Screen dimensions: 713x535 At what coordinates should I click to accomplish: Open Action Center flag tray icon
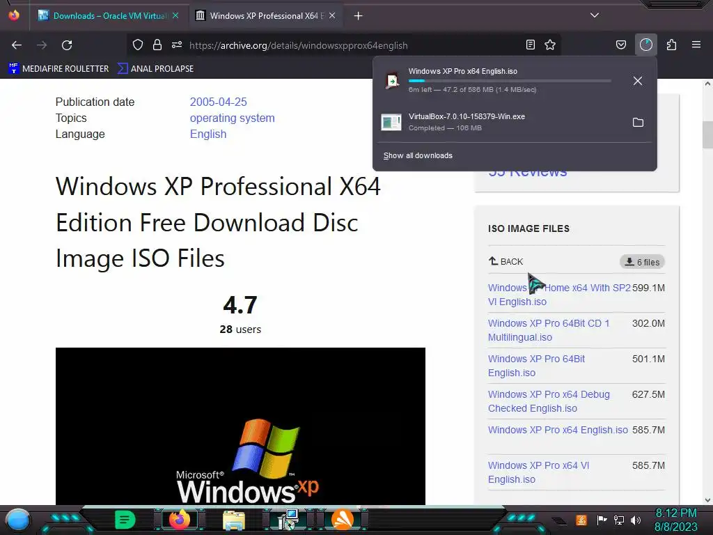(x=602, y=520)
